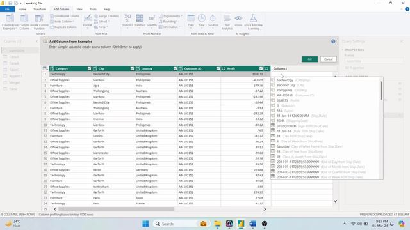Click the Column From Examples icon
This screenshot has height=230, width=410.
[x=10, y=19]
